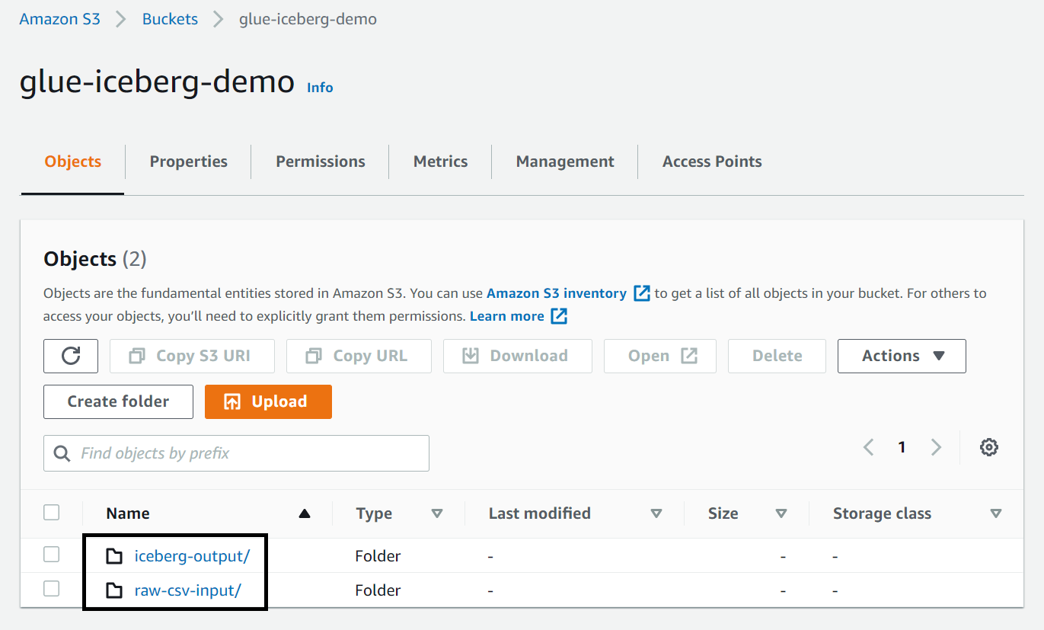Image resolution: width=1044 pixels, height=630 pixels.
Task: Click the Delete button
Action: pyautogui.click(x=777, y=356)
